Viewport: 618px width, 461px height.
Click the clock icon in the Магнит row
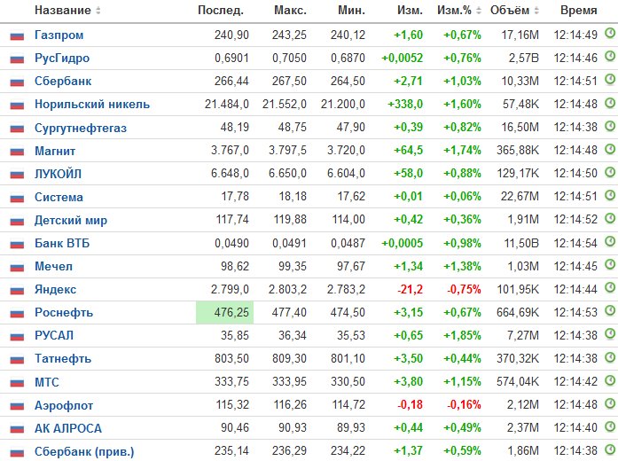610,149
